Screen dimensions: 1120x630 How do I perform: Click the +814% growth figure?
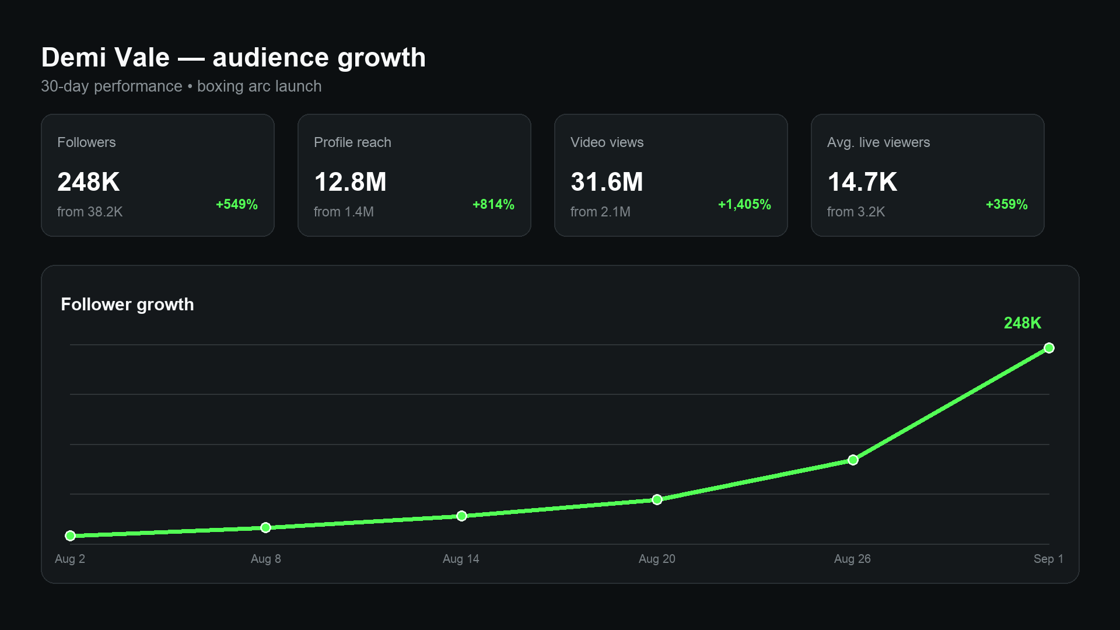tap(494, 204)
